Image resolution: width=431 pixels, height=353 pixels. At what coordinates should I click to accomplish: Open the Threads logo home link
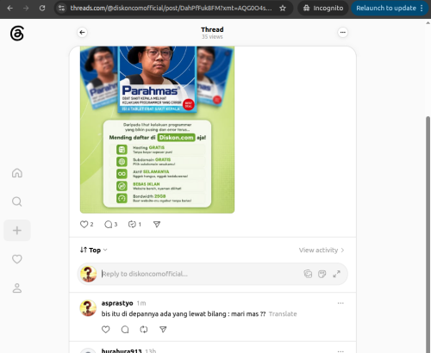click(17, 34)
